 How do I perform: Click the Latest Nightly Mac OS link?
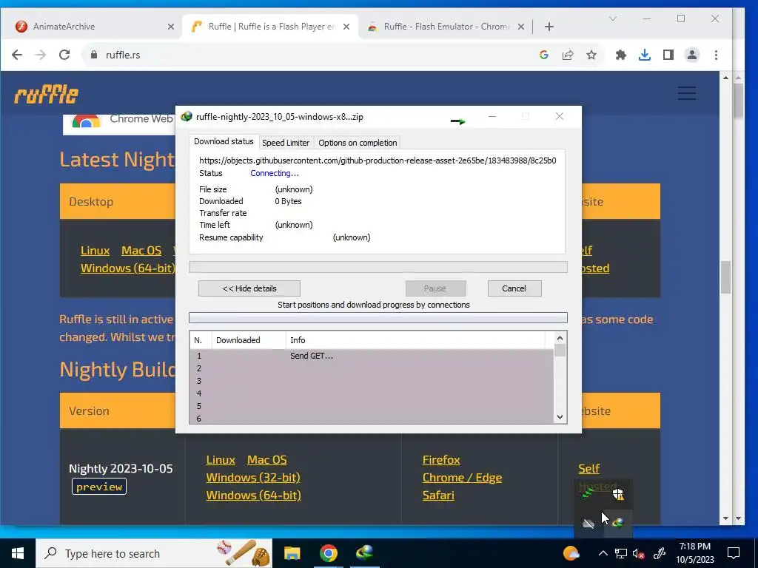141,251
